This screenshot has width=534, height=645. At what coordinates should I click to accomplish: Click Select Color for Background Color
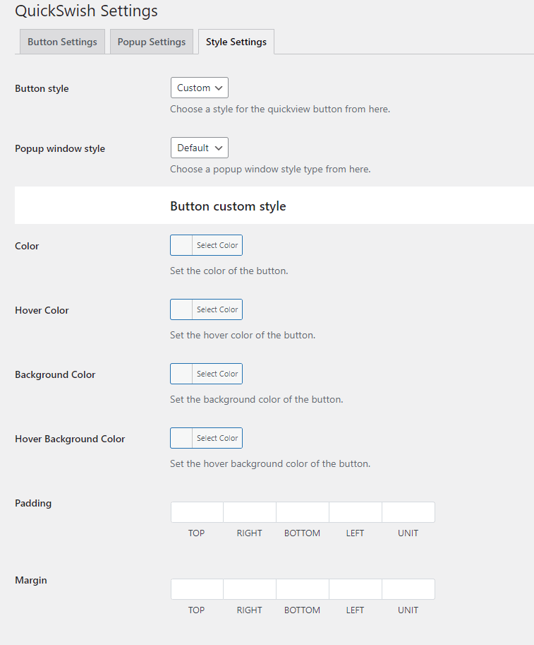(x=217, y=374)
